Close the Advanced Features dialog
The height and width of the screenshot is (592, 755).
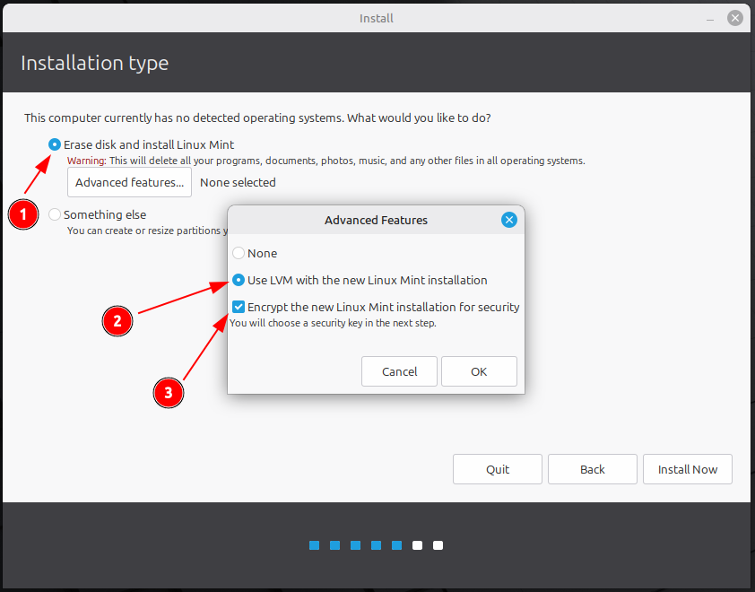[508, 220]
